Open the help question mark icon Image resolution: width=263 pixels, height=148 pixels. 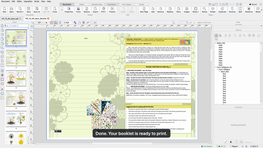[261, 4]
